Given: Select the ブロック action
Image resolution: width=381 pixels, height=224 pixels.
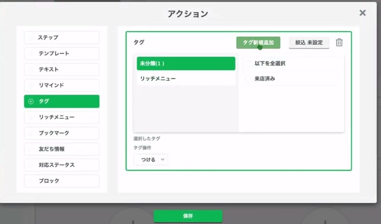Looking at the screenshot, I should tap(62, 181).
